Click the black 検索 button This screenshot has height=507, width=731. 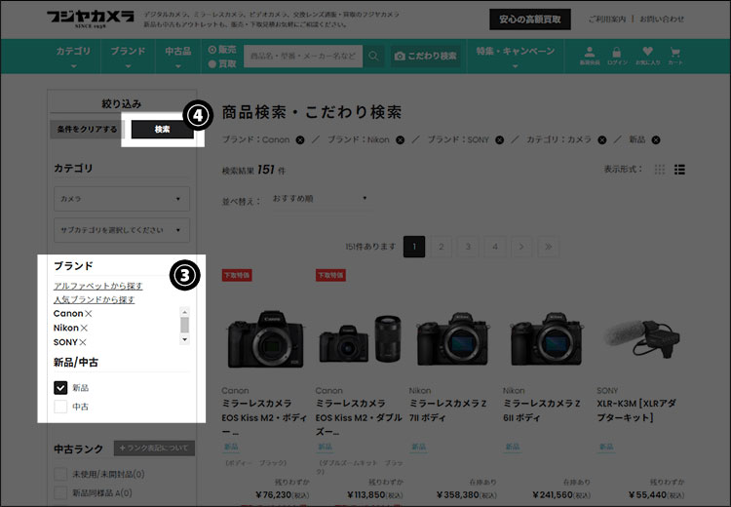[x=162, y=130]
